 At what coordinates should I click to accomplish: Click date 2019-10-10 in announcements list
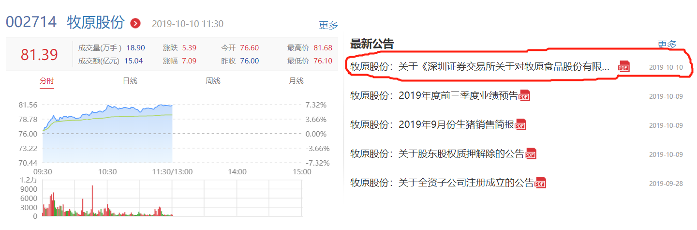666,67
